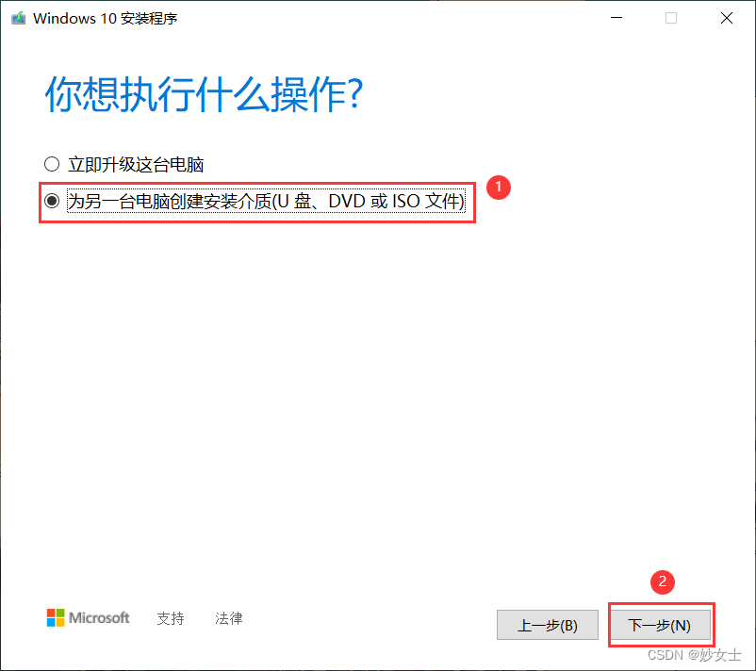756x671 pixels.
Task: Open the 支持 link
Action: [171, 618]
